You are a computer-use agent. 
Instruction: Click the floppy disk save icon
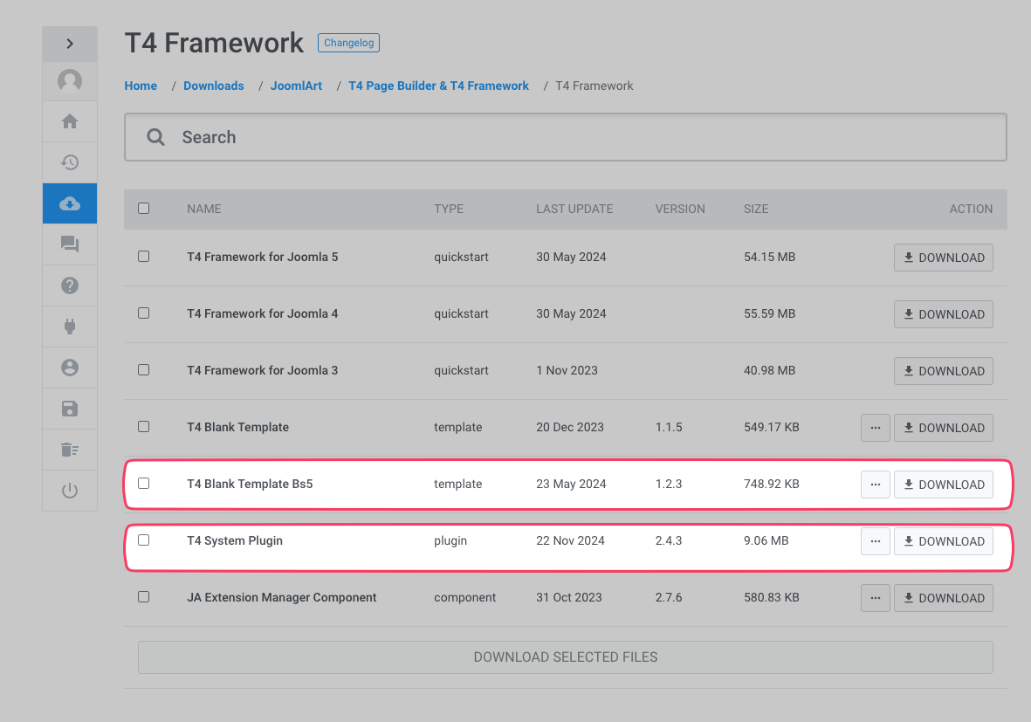(x=70, y=409)
